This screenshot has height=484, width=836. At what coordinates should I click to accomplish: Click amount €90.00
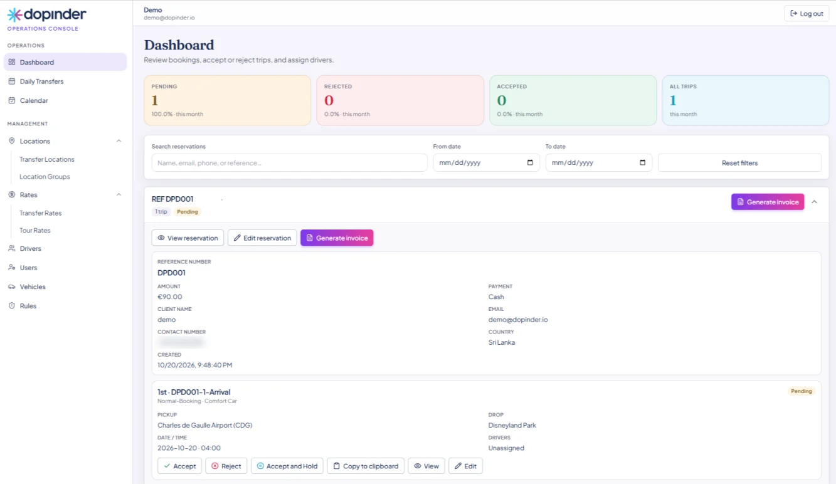click(170, 297)
